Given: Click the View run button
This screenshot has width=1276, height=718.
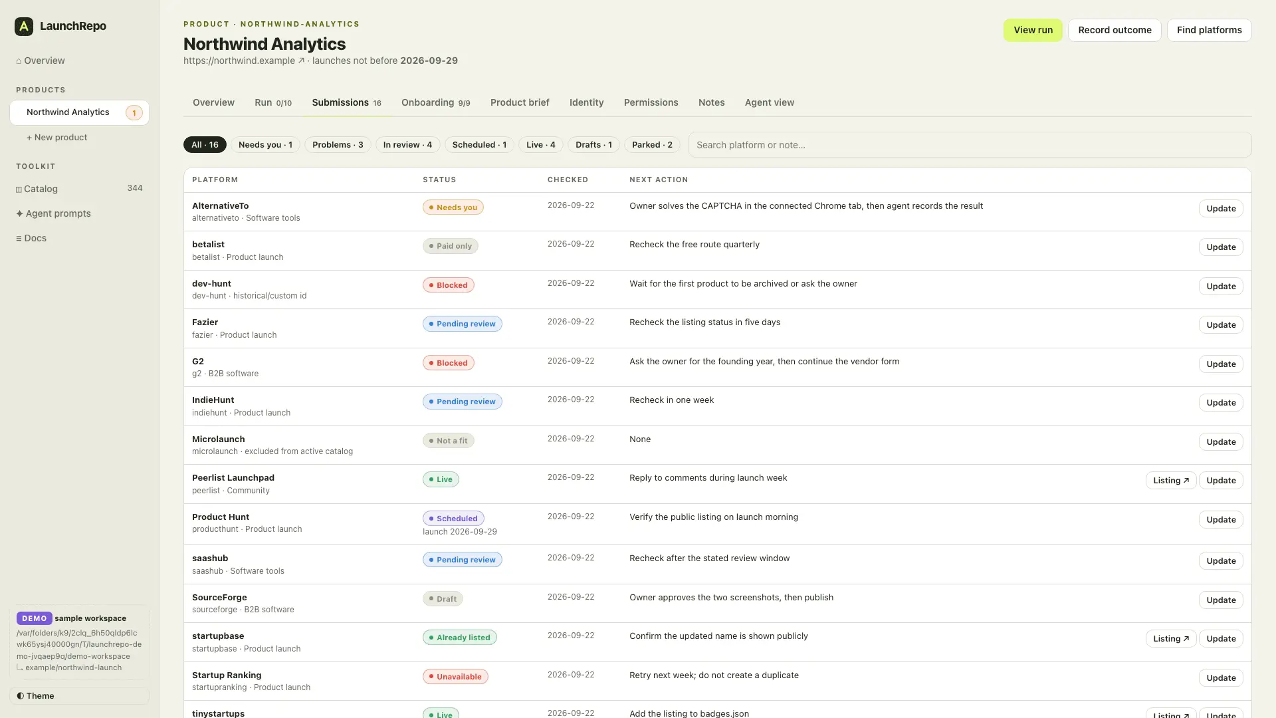Looking at the screenshot, I should (1033, 30).
